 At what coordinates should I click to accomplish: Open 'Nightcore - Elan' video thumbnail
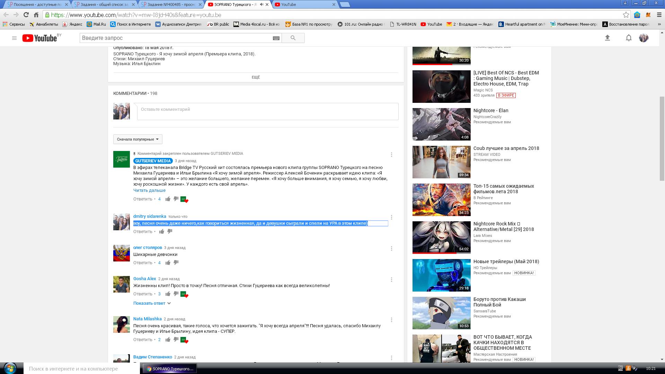pos(441,124)
